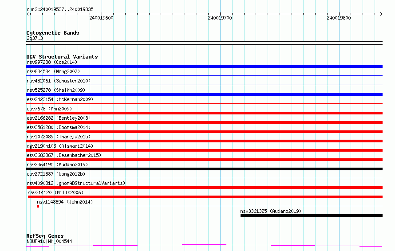This screenshot has height=251, width=395.
Task: Click the Cytogenetic Bands track title
Action: (x=53, y=33)
